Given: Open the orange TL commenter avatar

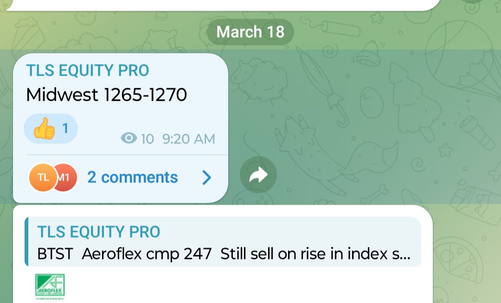Looking at the screenshot, I should [43, 177].
